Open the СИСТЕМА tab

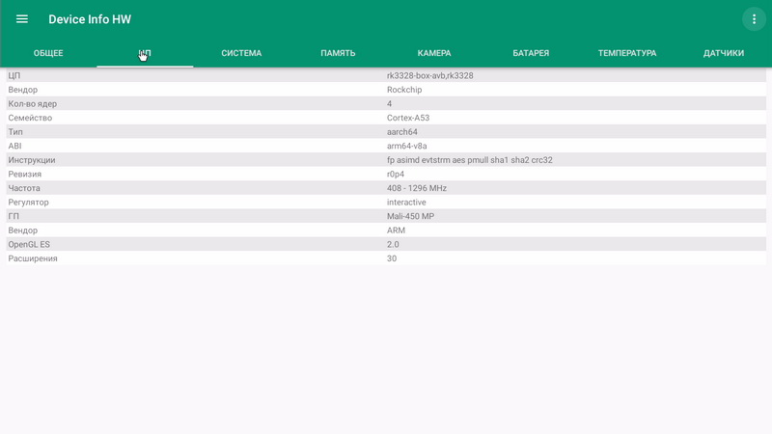(241, 53)
